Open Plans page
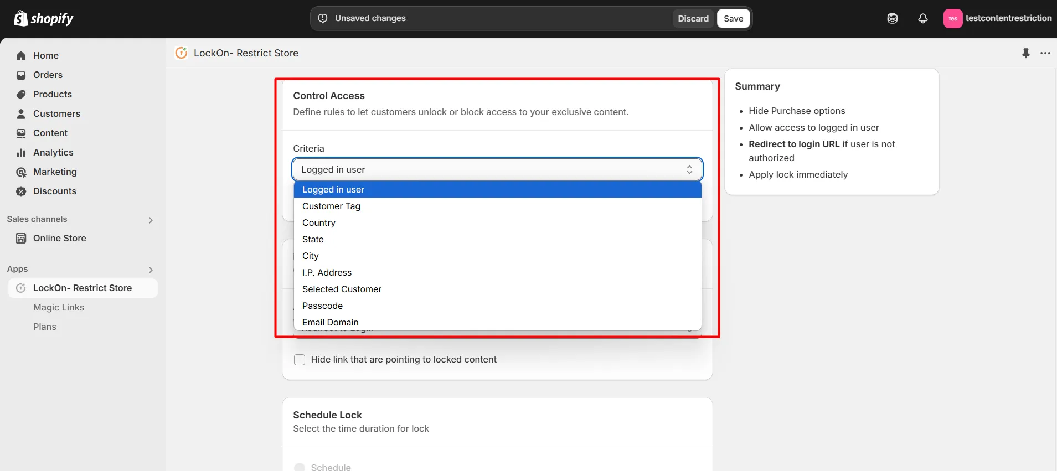The width and height of the screenshot is (1057, 471). (x=45, y=327)
